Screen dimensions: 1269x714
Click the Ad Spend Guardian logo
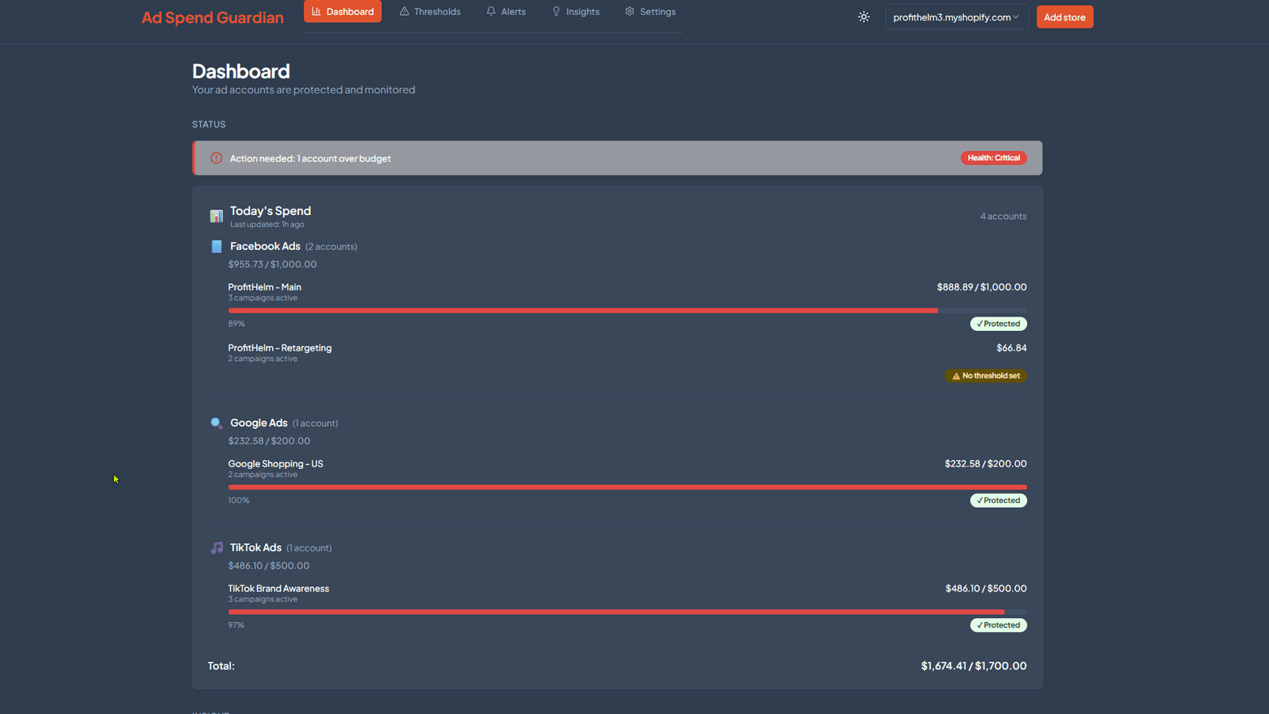(212, 17)
